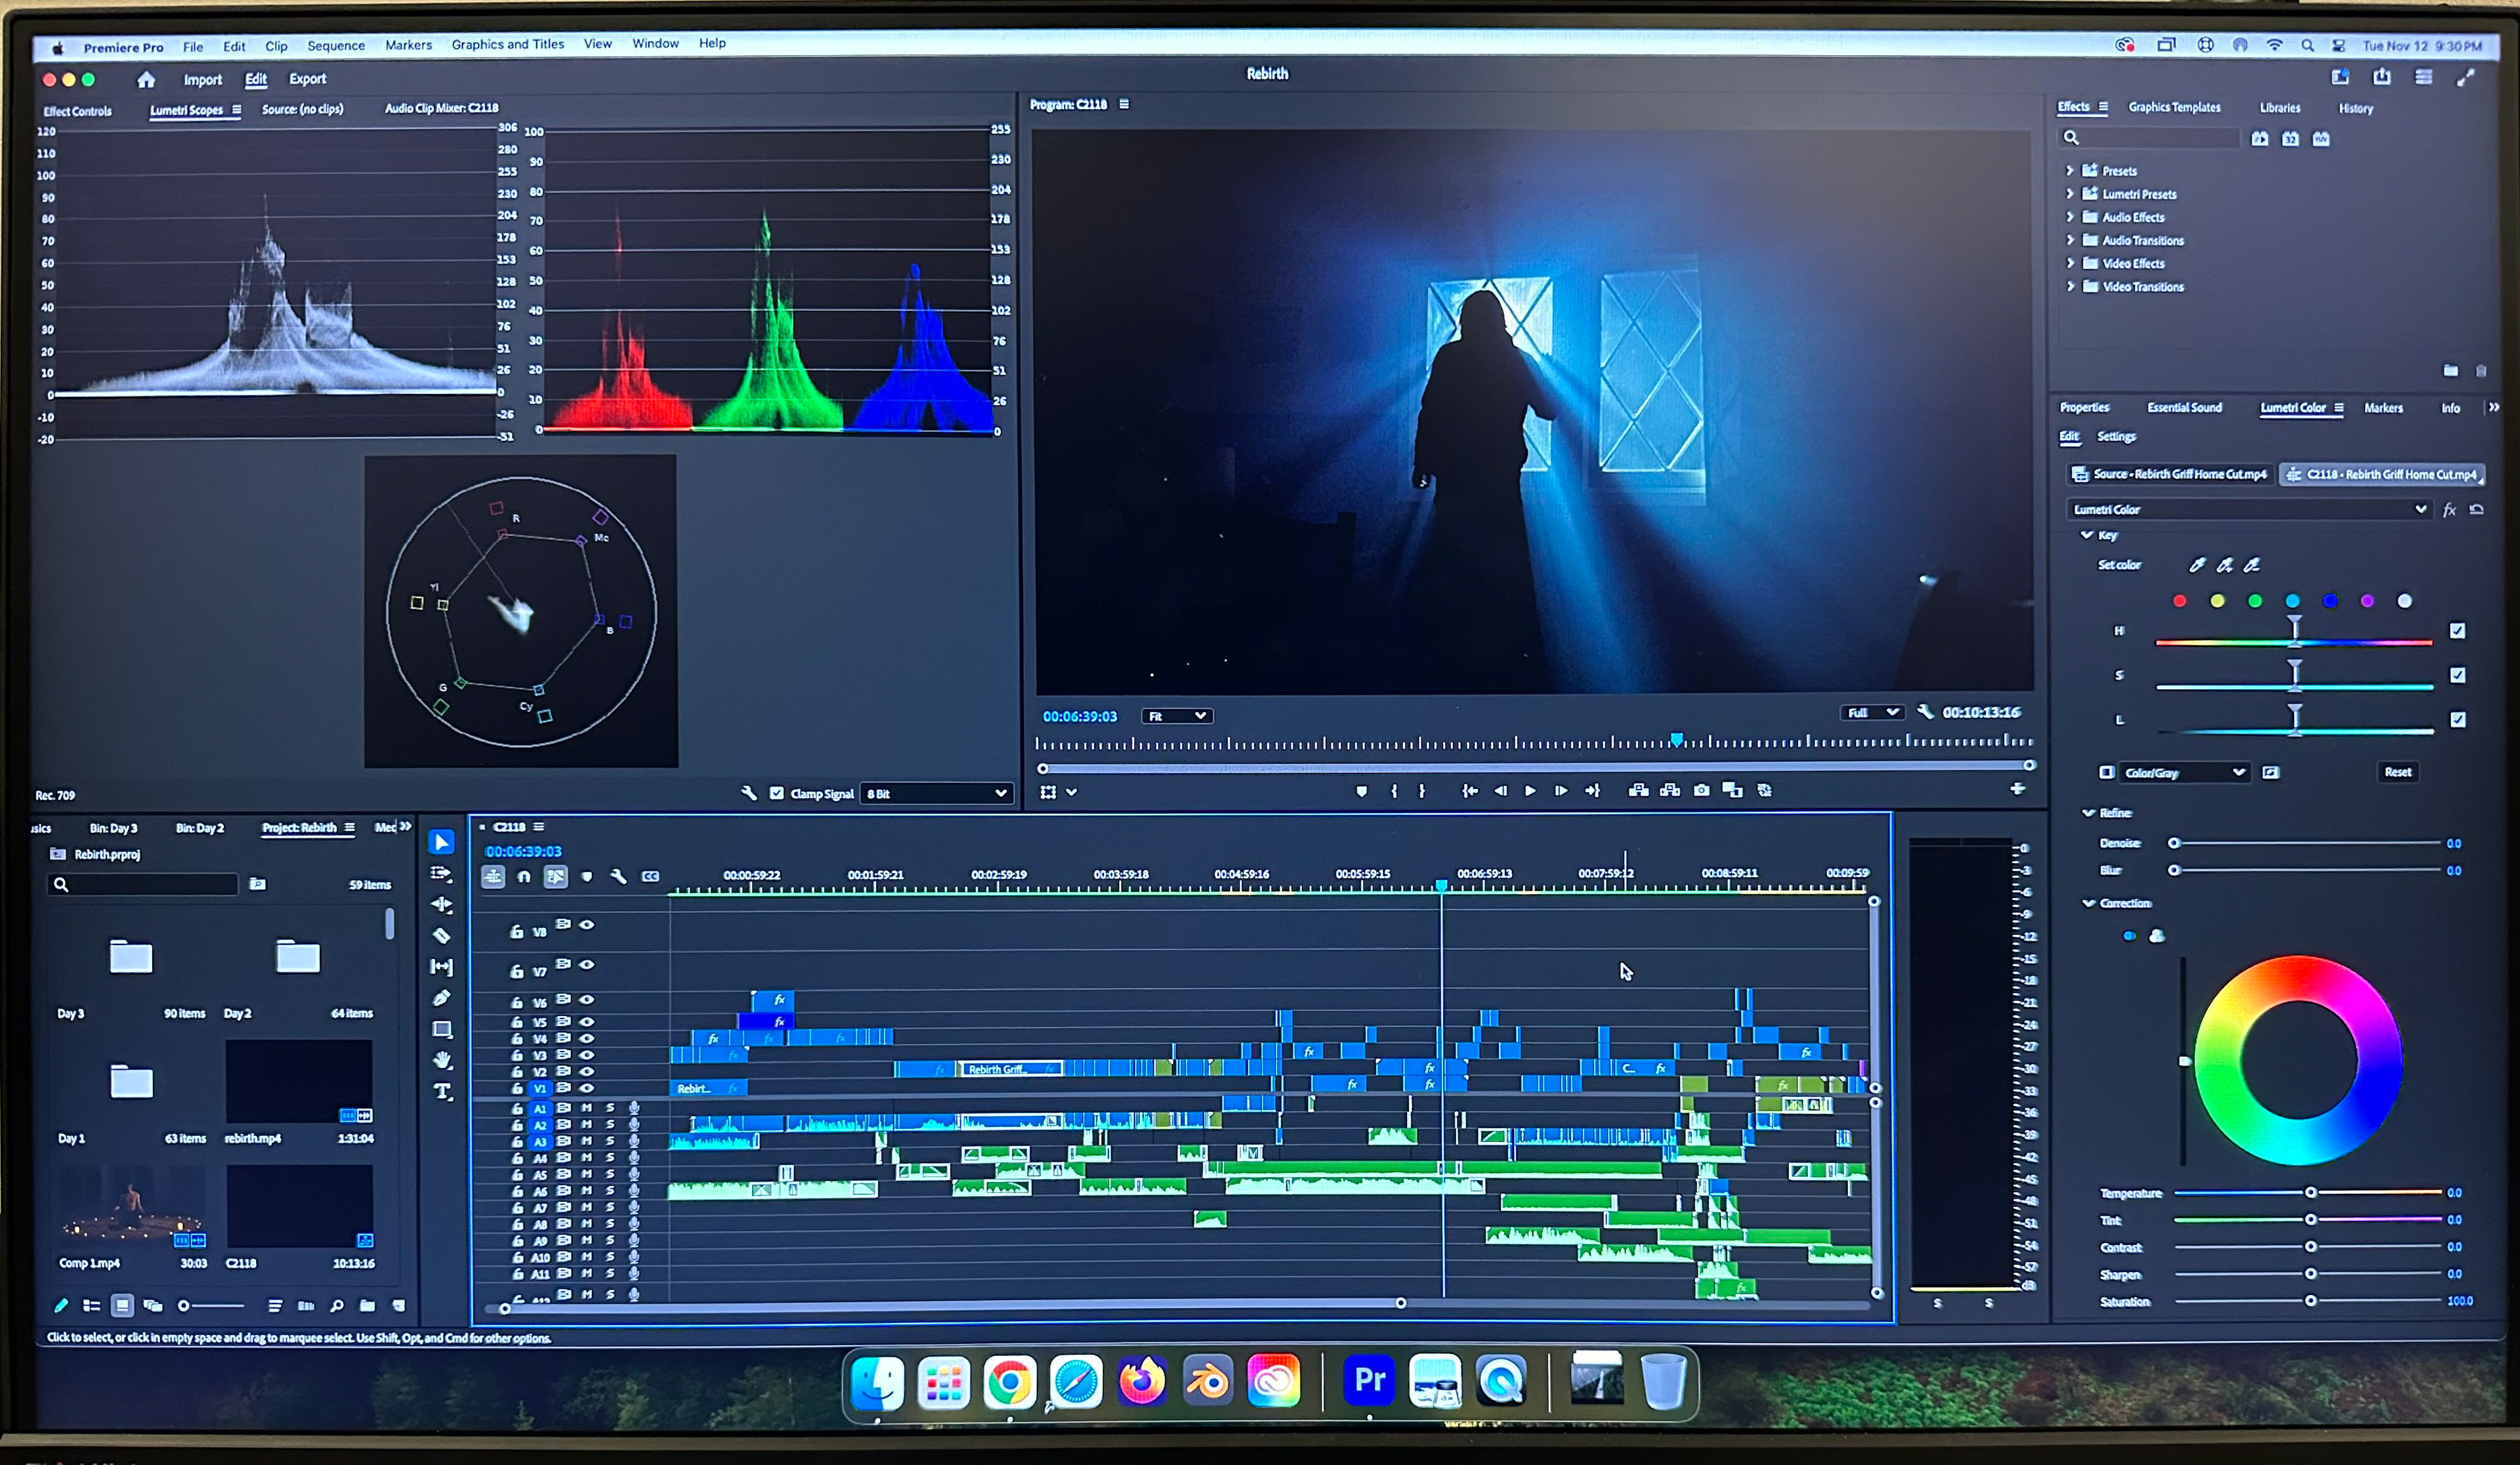Select the red Set color swatch
Image resolution: width=2520 pixels, height=1465 pixels.
pyautogui.click(x=2180, y=601)
